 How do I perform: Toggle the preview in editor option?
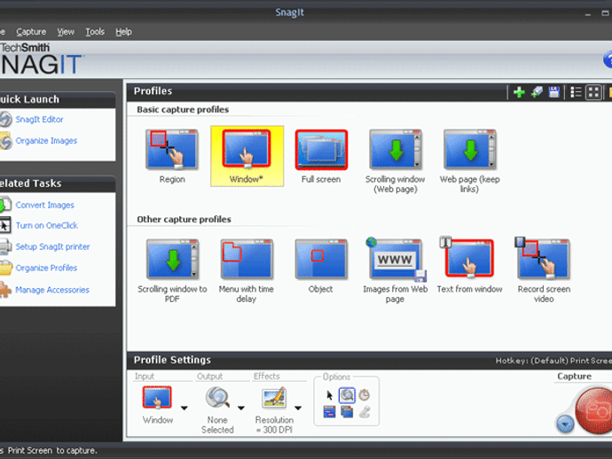pos(347,395)
